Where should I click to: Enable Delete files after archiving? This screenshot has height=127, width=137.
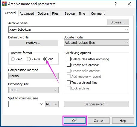pyautogui.click(x=68, y=59)
